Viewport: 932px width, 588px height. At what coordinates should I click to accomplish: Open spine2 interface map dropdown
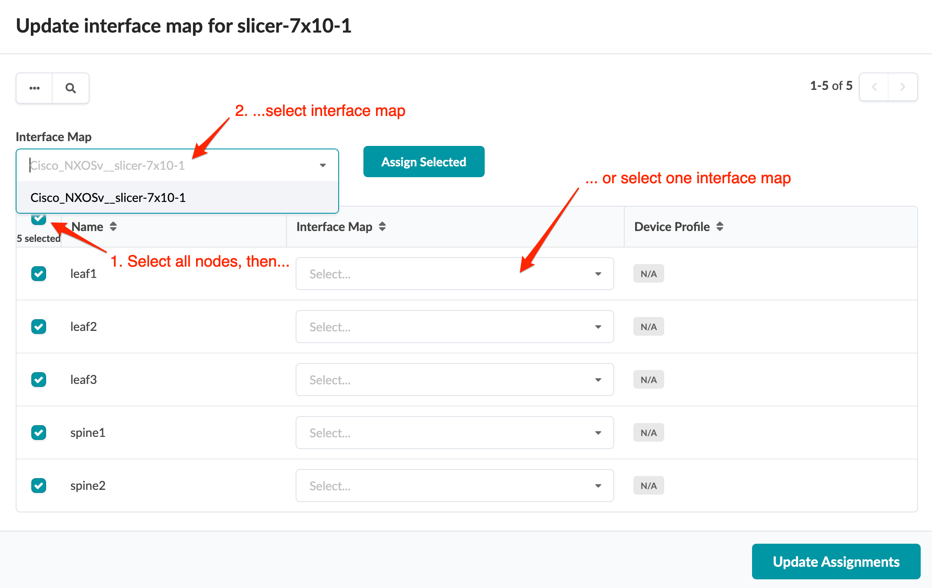pos(454,486)
